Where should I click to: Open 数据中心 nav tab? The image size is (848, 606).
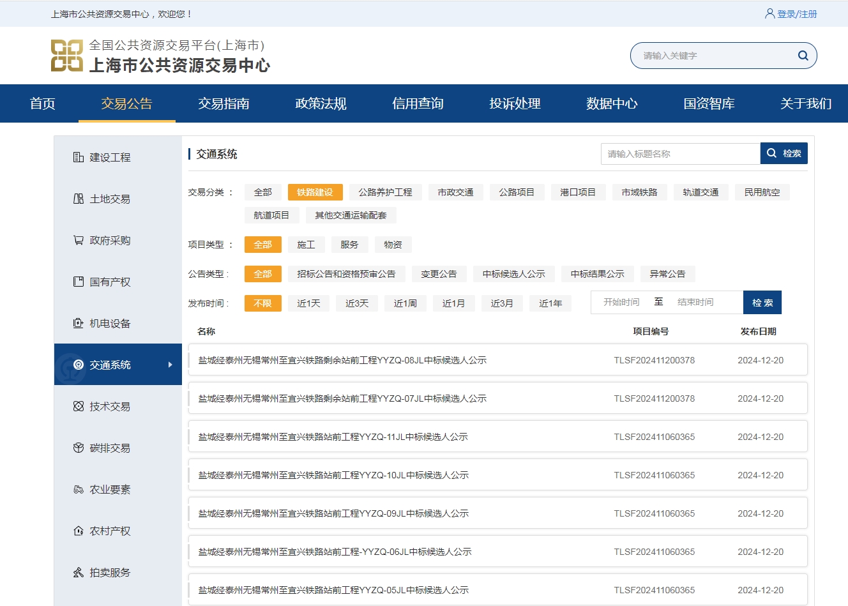[x=612, y=103]
